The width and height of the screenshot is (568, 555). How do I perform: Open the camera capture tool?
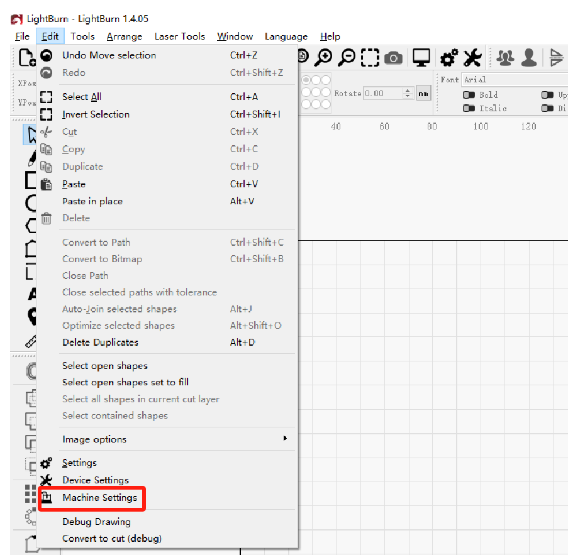tap(394, 58)
